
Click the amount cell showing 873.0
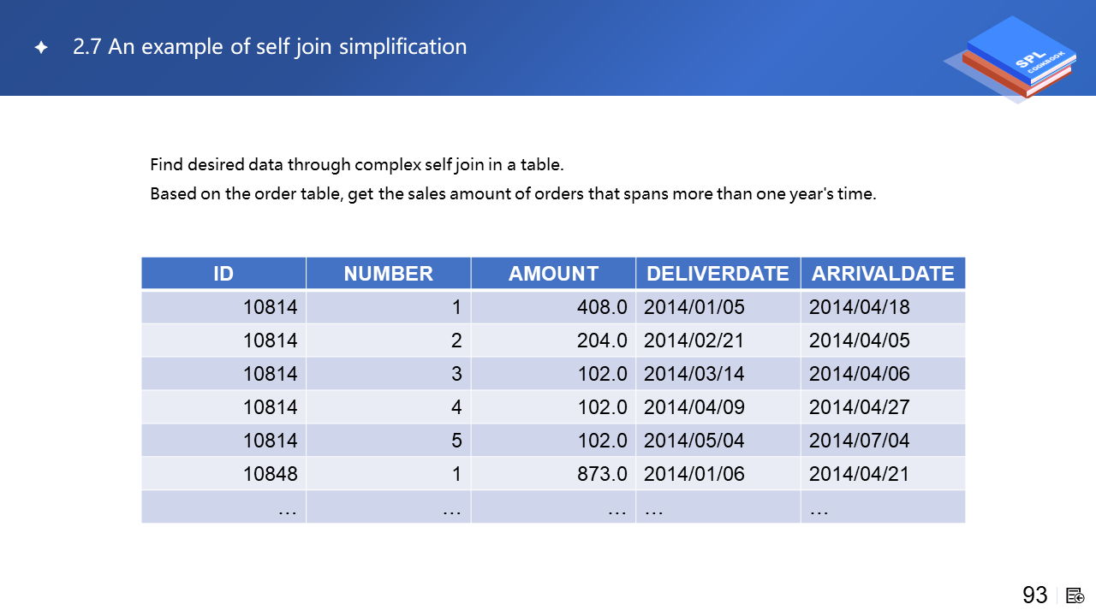[x=553, y=474]
